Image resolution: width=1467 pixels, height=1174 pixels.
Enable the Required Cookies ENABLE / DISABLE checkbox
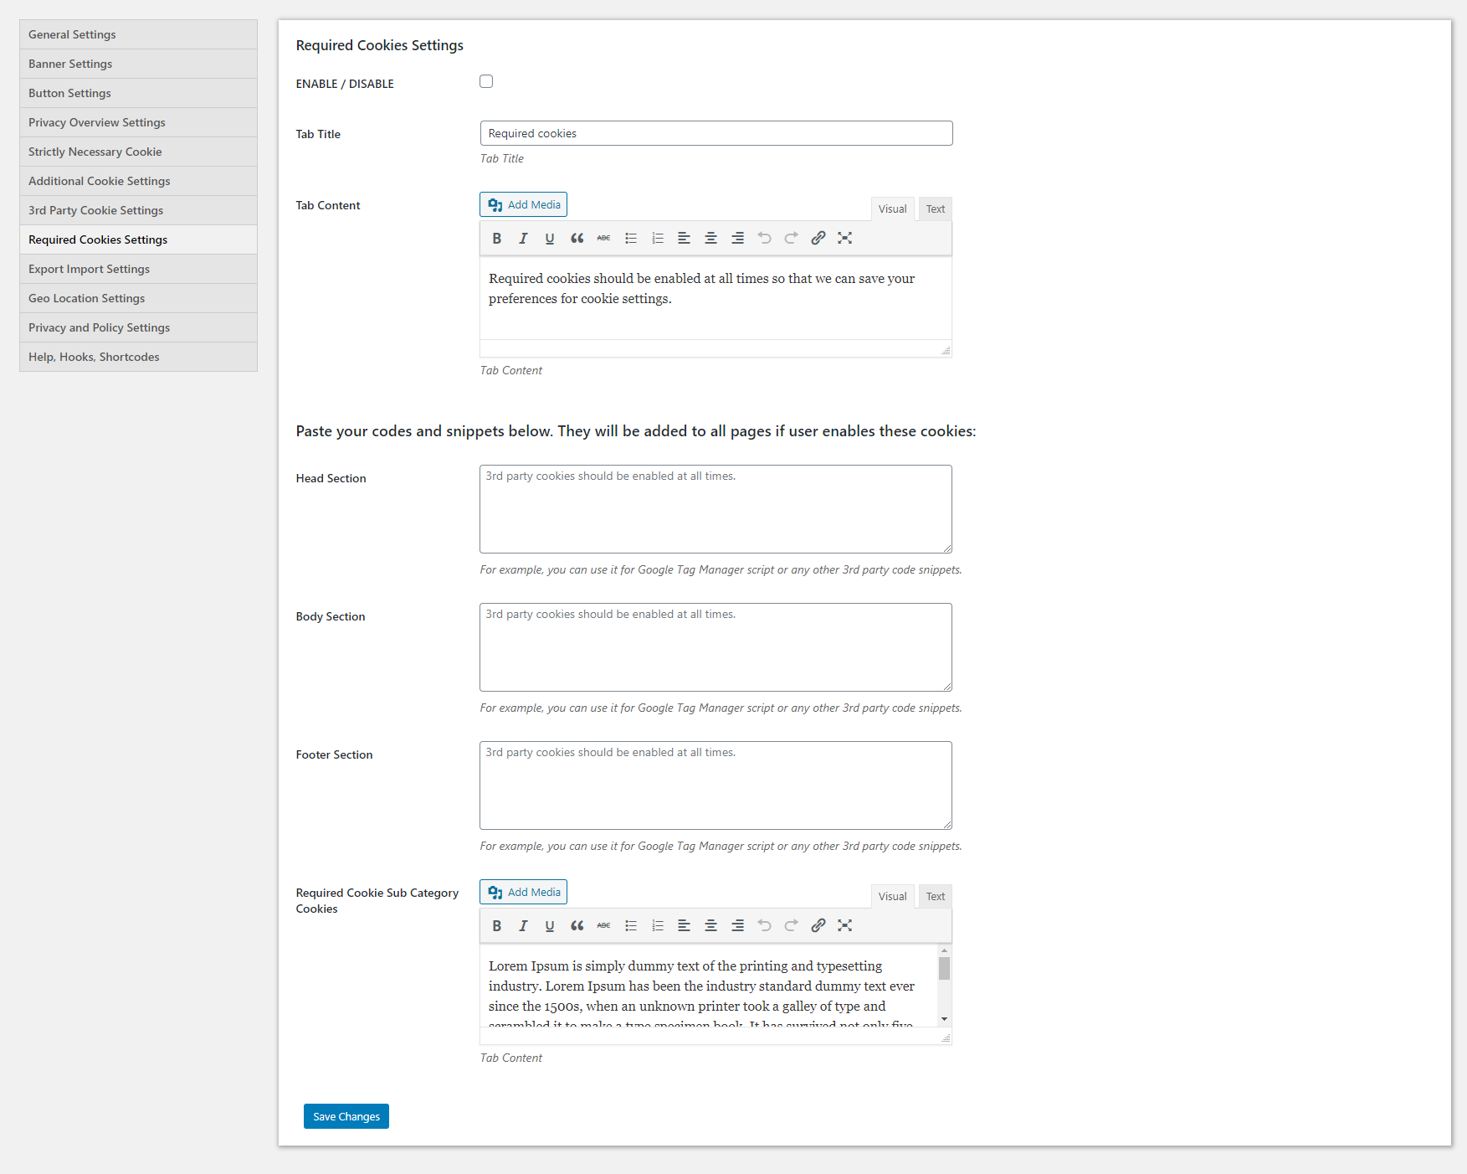(x=486, y=81)
